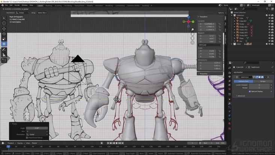Open the Object properties tab
275x155 pixels.
(x=230, y=99)
